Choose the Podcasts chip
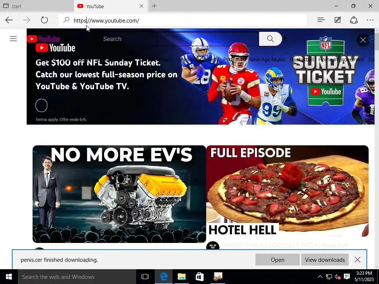This screenshot has width=379, height=284. [234, 60]
